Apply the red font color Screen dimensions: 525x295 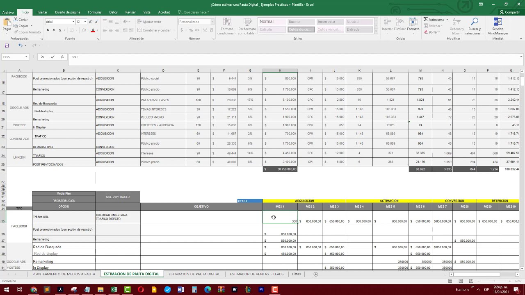(93, 30)
